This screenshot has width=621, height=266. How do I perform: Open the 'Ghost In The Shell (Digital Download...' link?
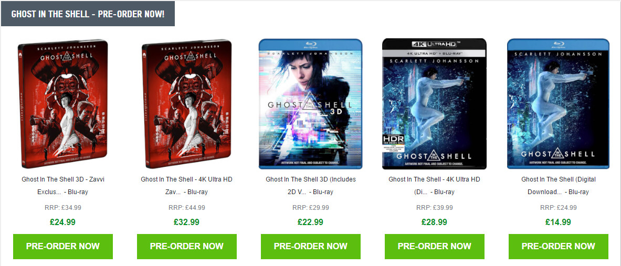559,186
